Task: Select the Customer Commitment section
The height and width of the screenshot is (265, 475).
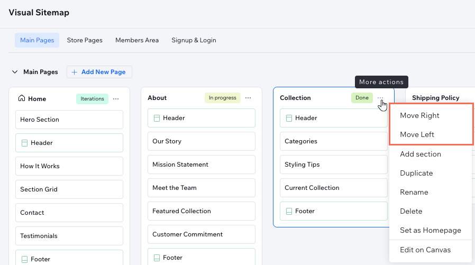Action: click(202, 234)
